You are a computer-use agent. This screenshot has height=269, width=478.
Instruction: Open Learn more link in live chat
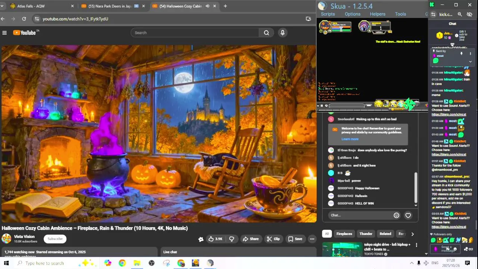click(350, 139)
